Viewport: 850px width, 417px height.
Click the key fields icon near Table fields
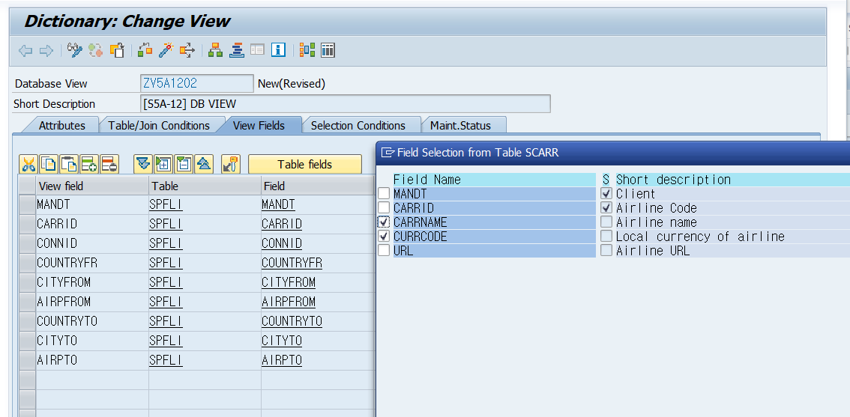coord(231,164)
